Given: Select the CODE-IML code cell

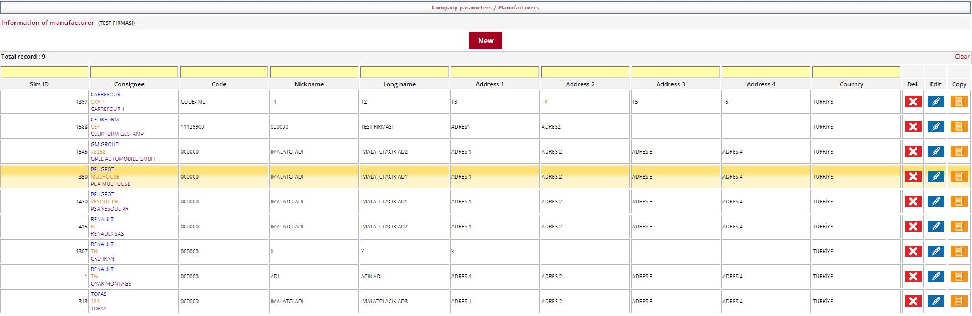Looking at the screenshot, I should (224, 102).
